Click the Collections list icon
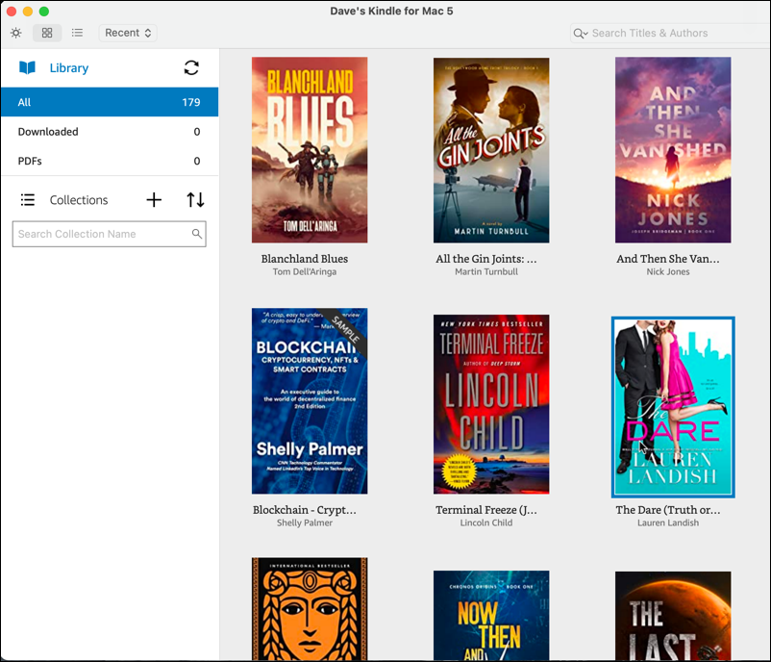Viewport: 771px width, 662px height. pyautogui.click(x=28, y=200)
